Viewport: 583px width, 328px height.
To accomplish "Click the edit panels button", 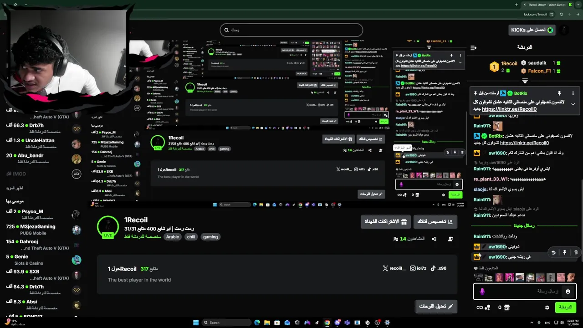I will click(x=436, y=306).
